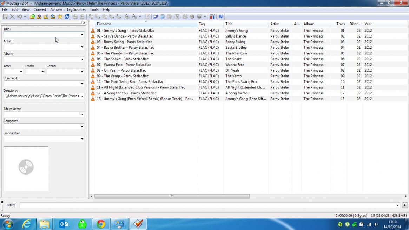Click the Change directory folder icon
The width and height of the screenshot is (409, 230).
tap(32, 17)
